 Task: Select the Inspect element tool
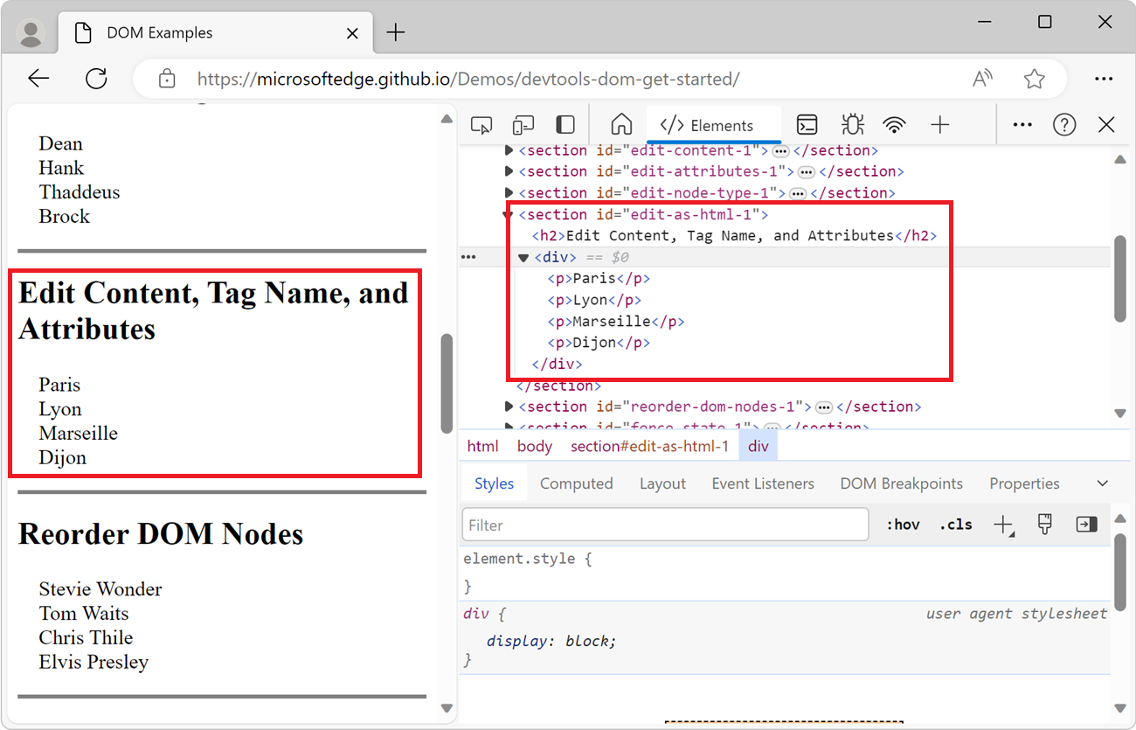click(481, 124)
